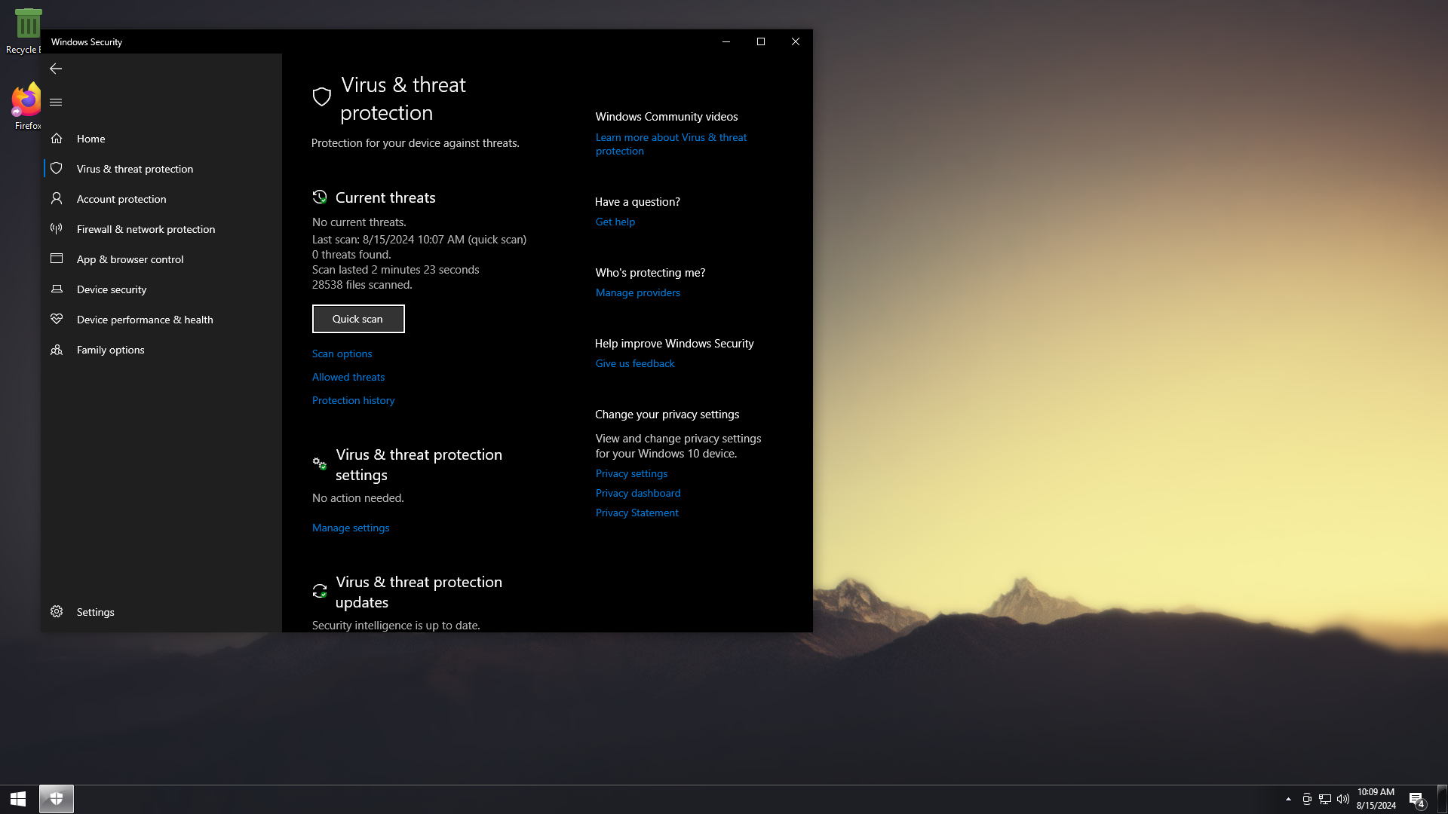Show hidden system tray icons
Screen dimensions: 1448x814
(1288, 799)
